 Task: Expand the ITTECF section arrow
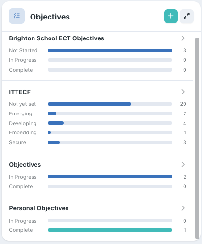(x=183, y=92)
